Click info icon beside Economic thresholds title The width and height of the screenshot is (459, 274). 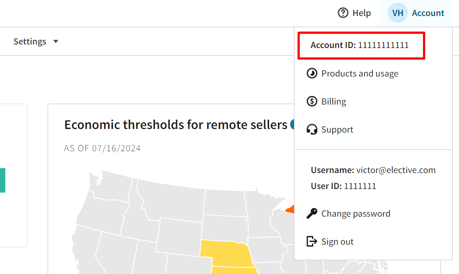tap(292, 125)
